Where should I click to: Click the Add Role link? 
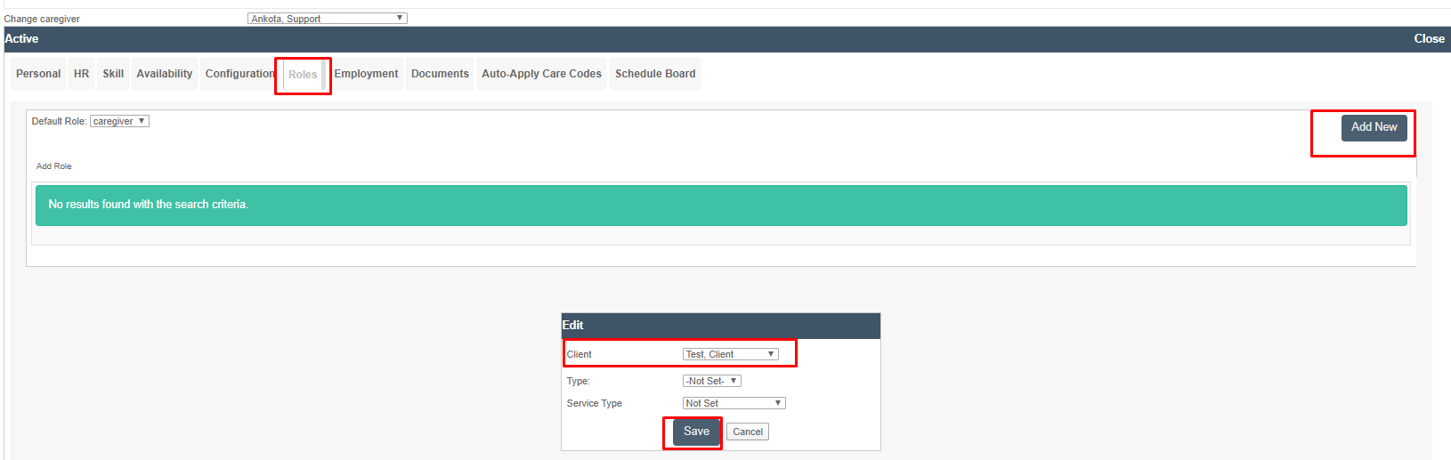[53, 166]
